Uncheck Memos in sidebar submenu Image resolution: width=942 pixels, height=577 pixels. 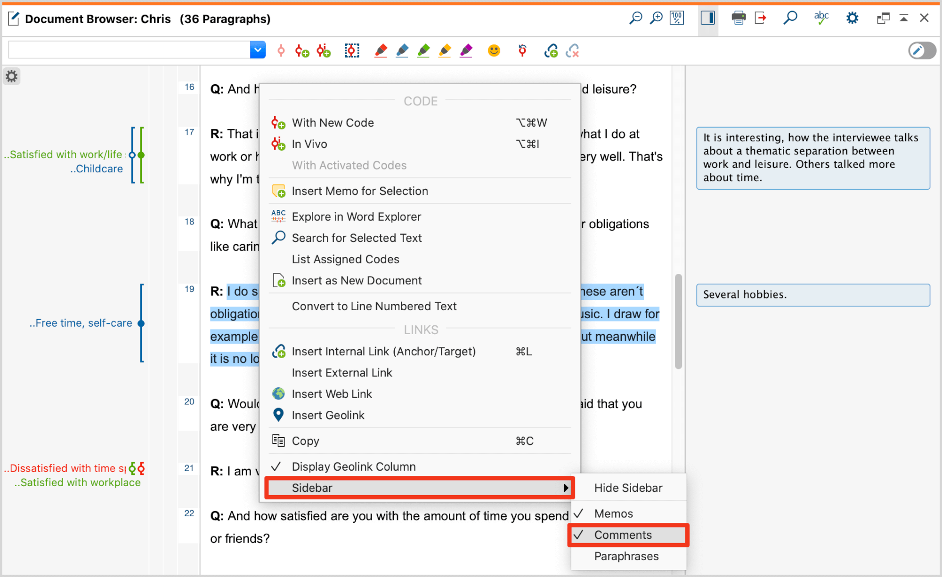click(x=613, y=513)
